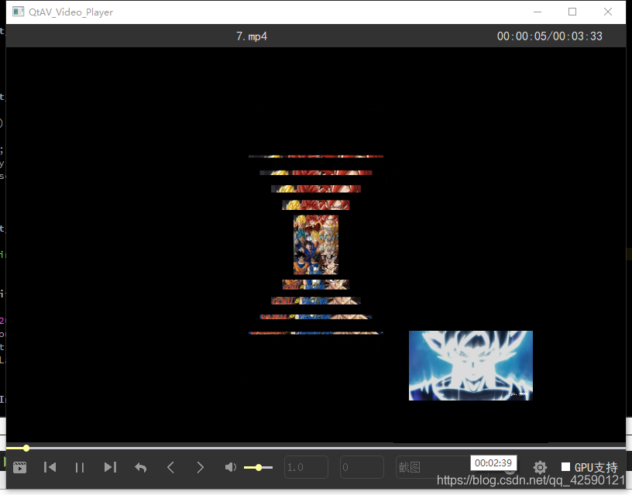Click the playback speed field showing 1.0
This screenshot has height=495, width=632.
[307, 467]
